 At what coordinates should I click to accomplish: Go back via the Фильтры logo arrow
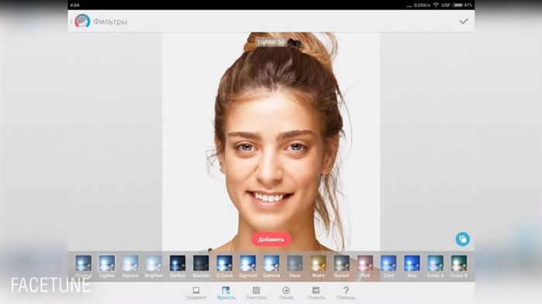pyautogui.click(x=71, y=22)
